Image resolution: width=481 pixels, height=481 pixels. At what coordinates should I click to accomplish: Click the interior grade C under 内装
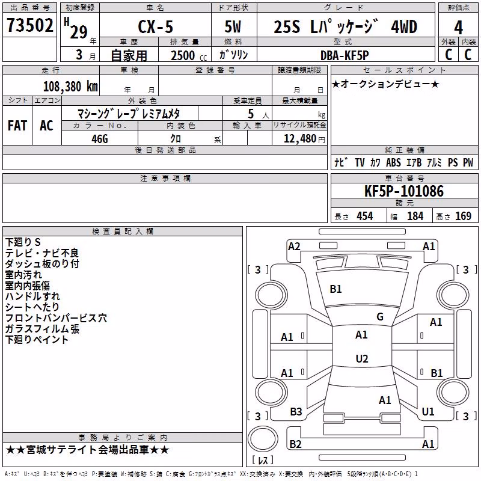coord(468,55)
